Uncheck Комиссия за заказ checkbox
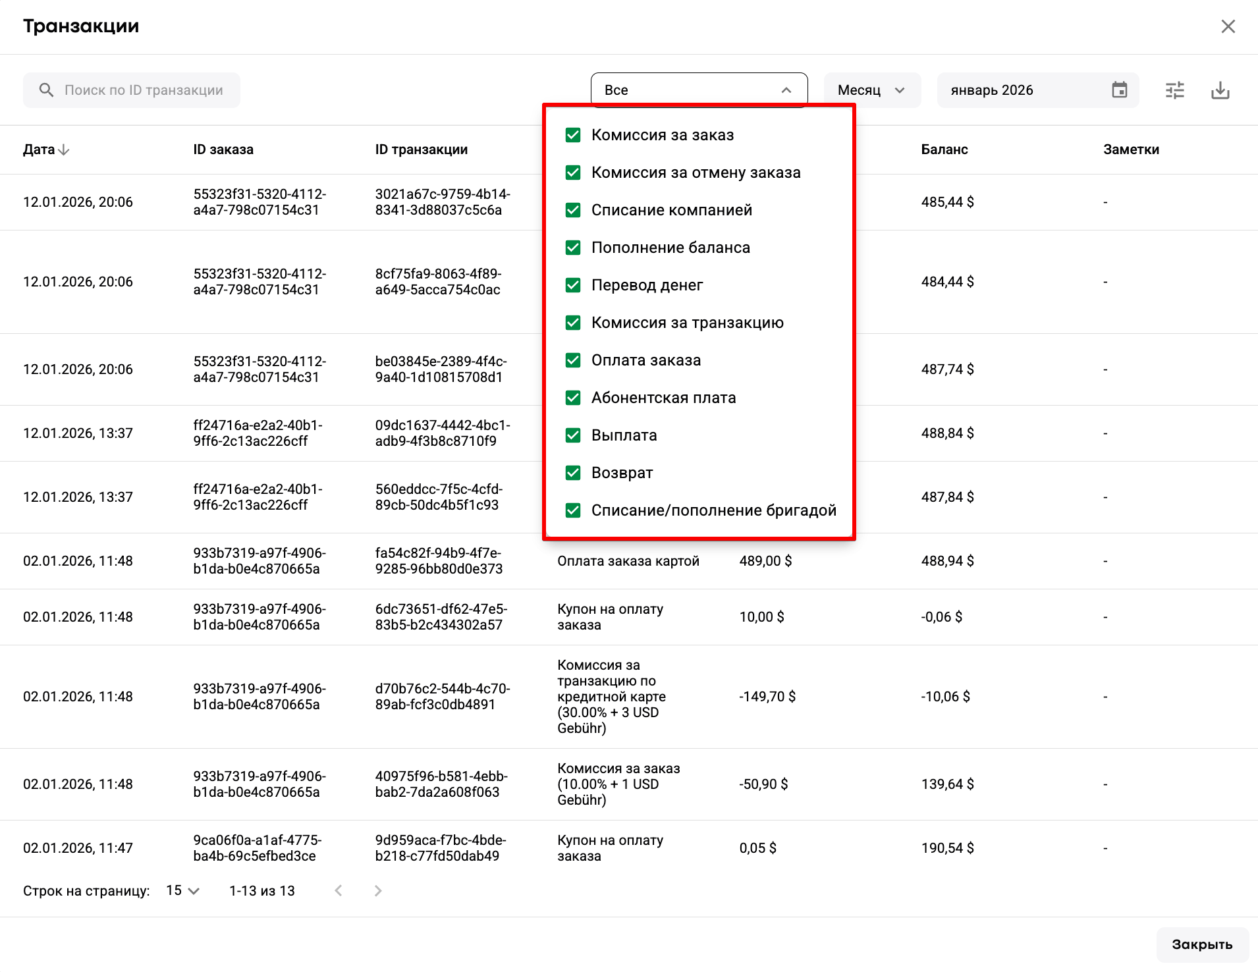Screen dimensions: 1258x972 573,135
